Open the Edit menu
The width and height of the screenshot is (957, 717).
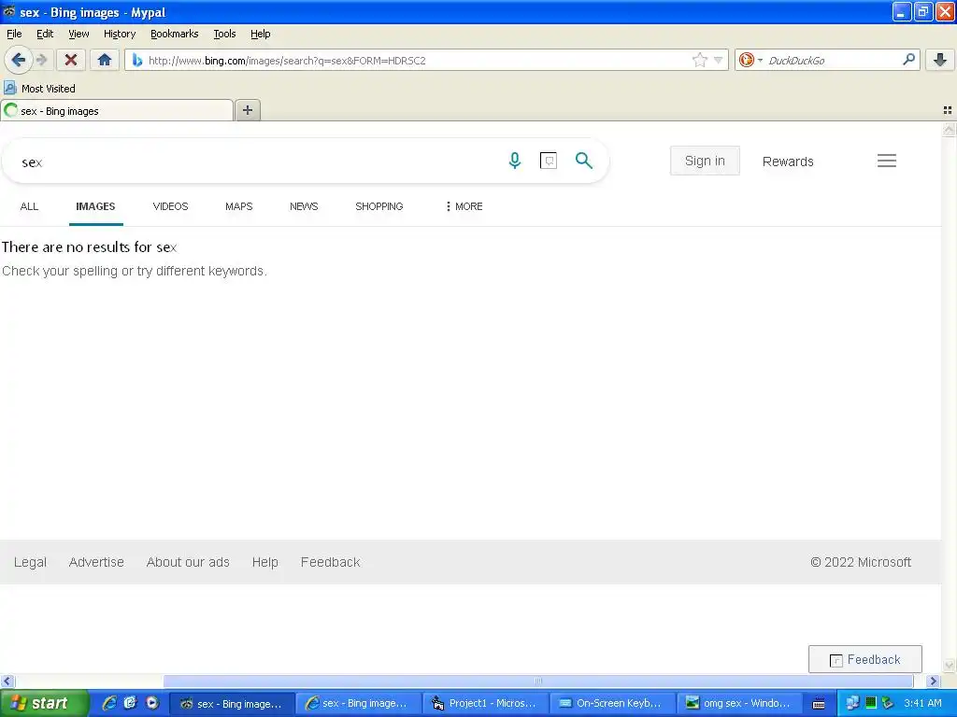tap(45, 34)
